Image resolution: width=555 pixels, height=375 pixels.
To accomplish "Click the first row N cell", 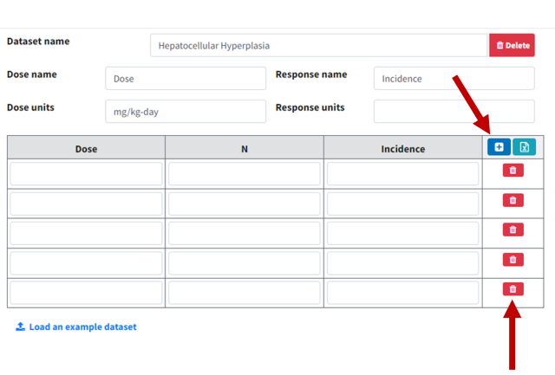I will 245,173.
